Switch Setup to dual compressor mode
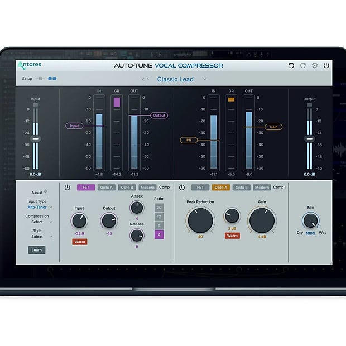Viewport: 346px width, 346px height. pyautogui.click(x=52, y=79)
